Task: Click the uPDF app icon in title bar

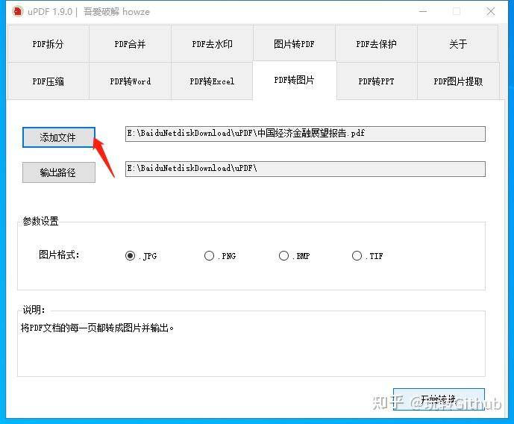Action: point(17,11)
